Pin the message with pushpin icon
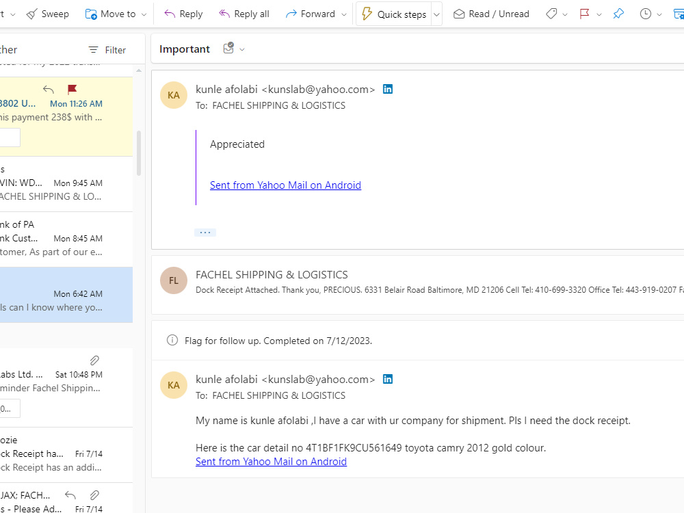The width and height of the screenshot is (684, 513). 618,14
